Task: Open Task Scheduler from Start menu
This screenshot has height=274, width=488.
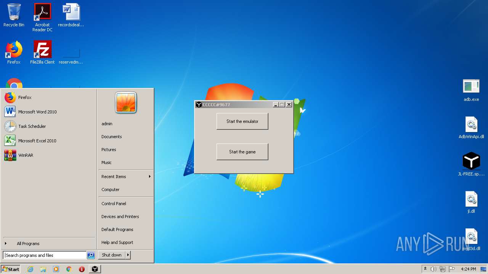Action: 49,126
